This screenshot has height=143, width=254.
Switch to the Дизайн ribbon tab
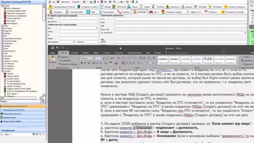86,53
